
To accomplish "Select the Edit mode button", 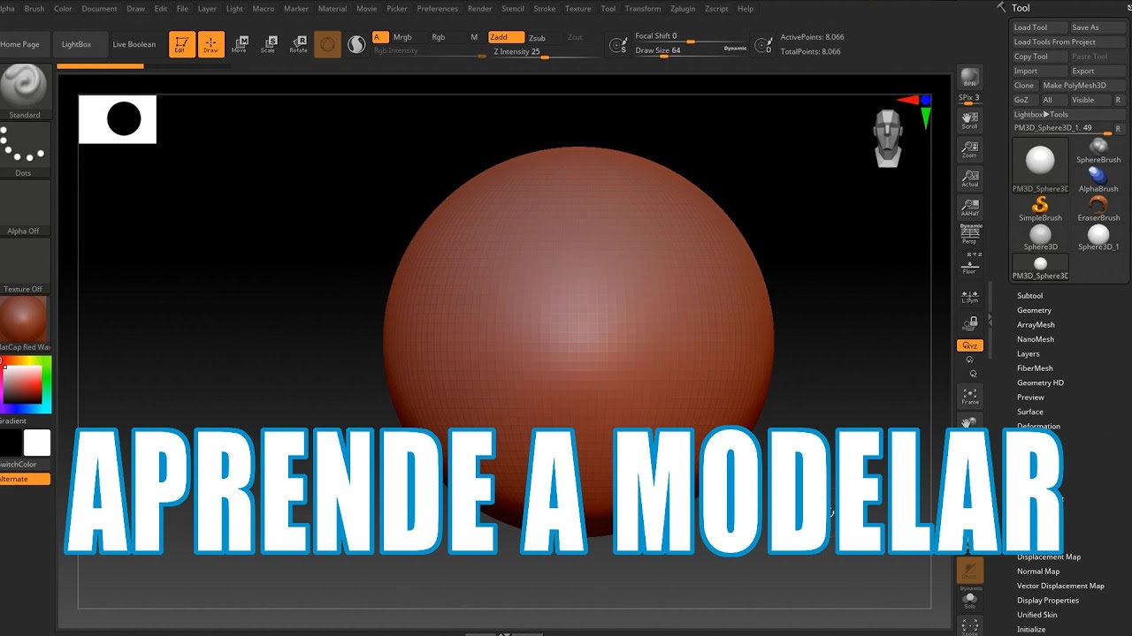I will 181,44.
